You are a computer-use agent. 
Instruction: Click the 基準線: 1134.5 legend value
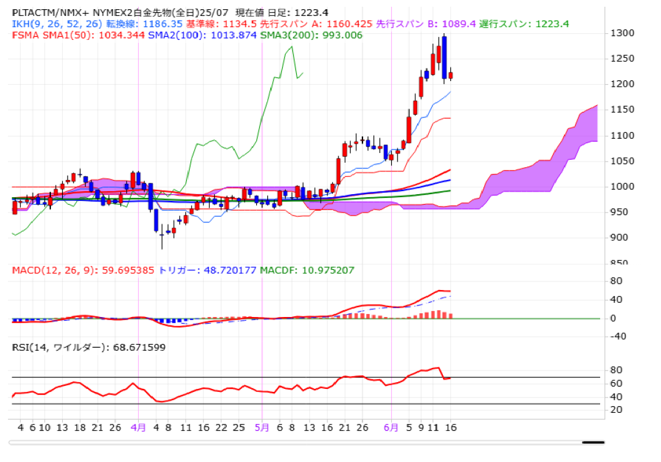pyautogui.click(x=221, y=24)
